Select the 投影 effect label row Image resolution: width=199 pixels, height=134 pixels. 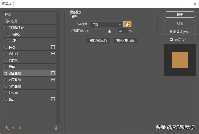pyautogui.click(x=29, y=99)
